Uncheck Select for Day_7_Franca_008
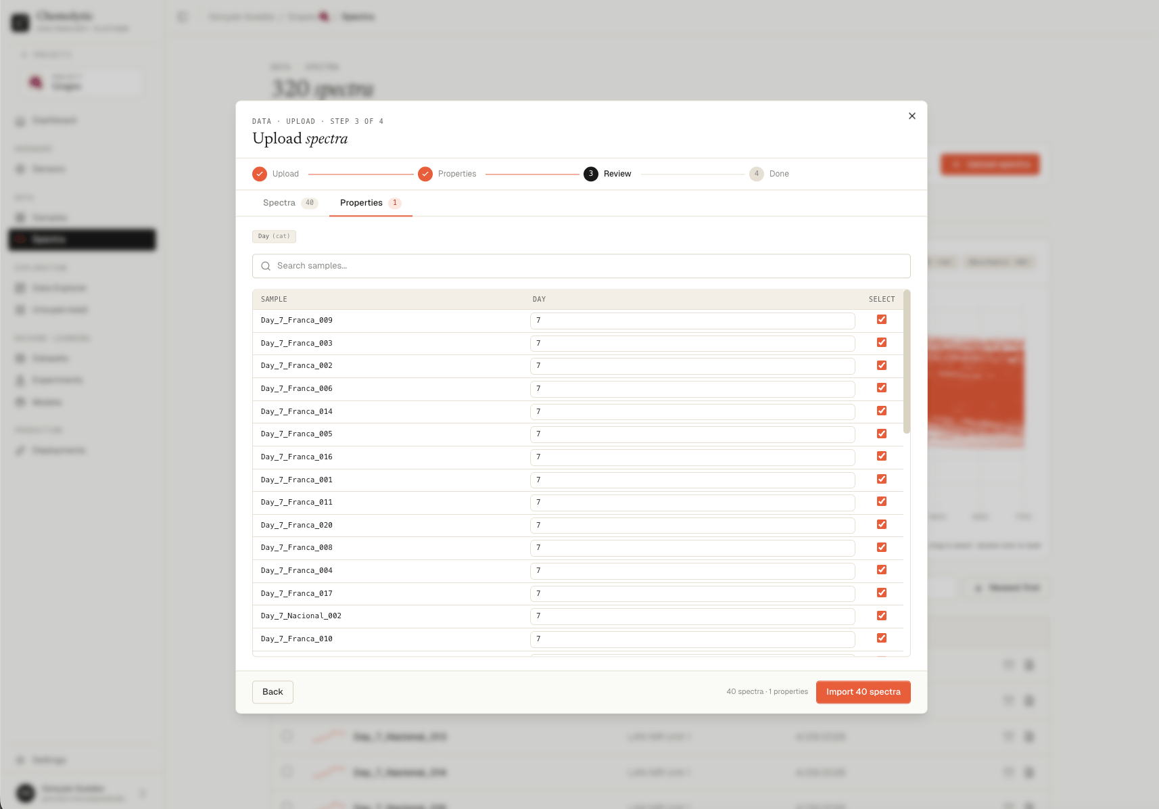Screen dimensions: 1159x809 pos(882,547)
